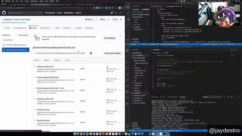Viewport: 242px width, 136px height.
Task: Dismiss the GitHub Actions feedback banner
Action: tap(120, 36)
